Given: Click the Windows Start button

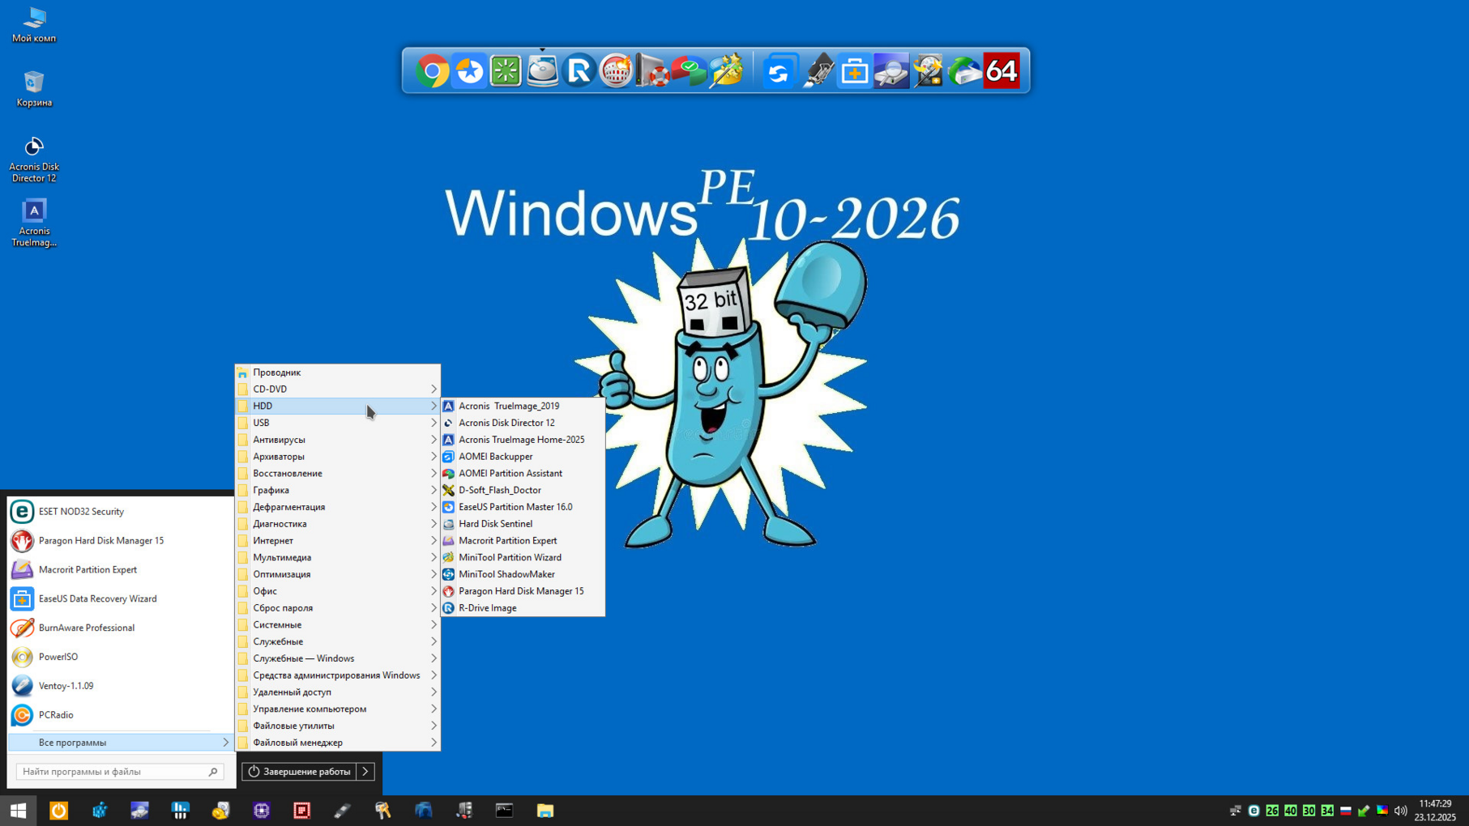Looking at the screenshot, I should pos(18,810).
